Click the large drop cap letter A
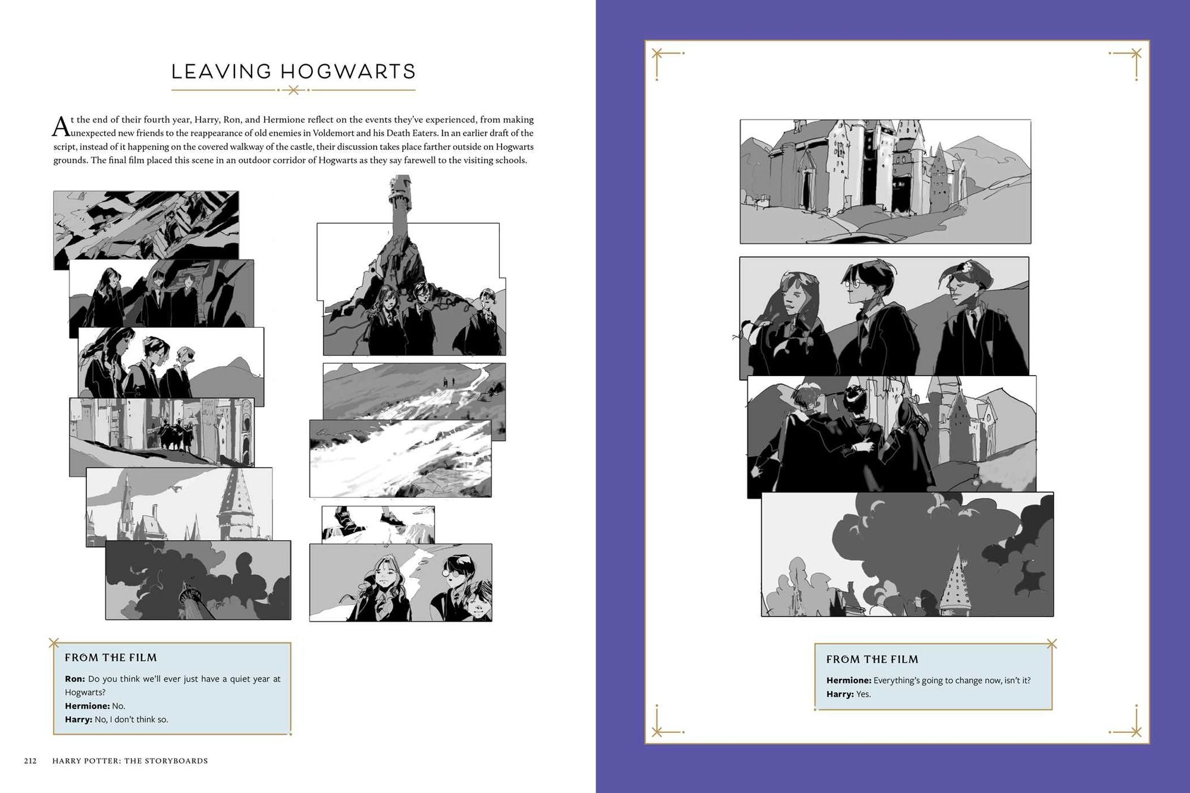The image size is (1190, 793). [61, 127]
